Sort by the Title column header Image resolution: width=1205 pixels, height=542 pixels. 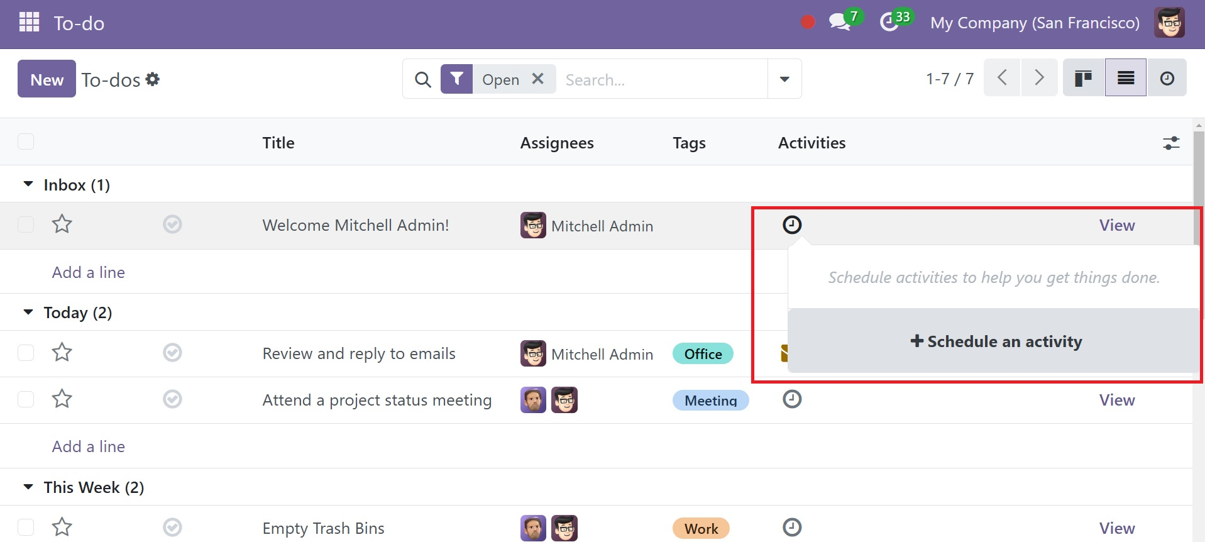tap(278, 143)
